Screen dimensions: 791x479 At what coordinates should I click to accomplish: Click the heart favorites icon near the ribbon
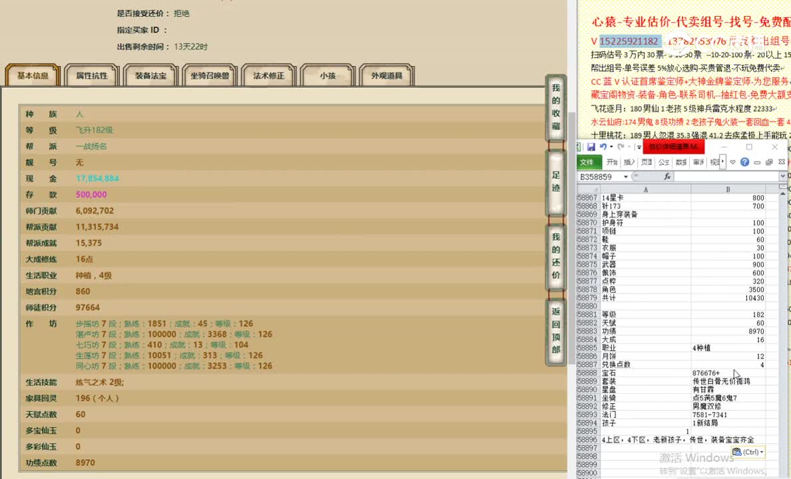coord(733,162)
